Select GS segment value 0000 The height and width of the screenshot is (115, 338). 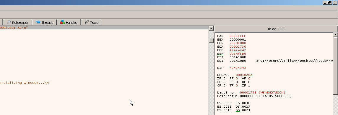coord(227,103)
